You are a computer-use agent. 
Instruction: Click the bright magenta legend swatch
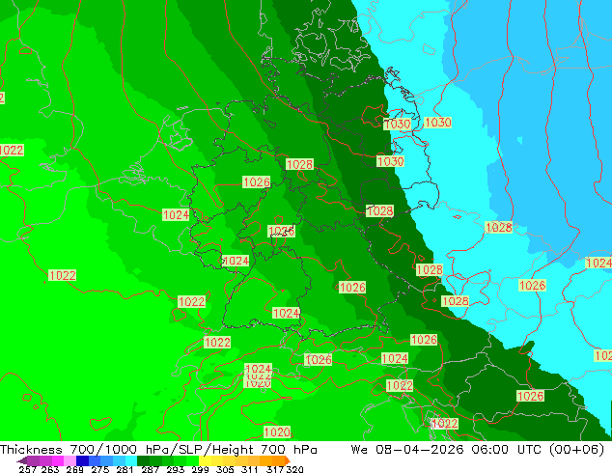57,460
